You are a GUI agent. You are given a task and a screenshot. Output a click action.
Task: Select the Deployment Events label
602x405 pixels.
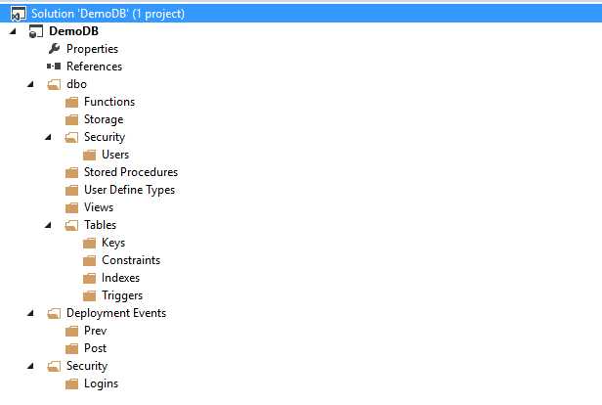(x=116, y=313)
